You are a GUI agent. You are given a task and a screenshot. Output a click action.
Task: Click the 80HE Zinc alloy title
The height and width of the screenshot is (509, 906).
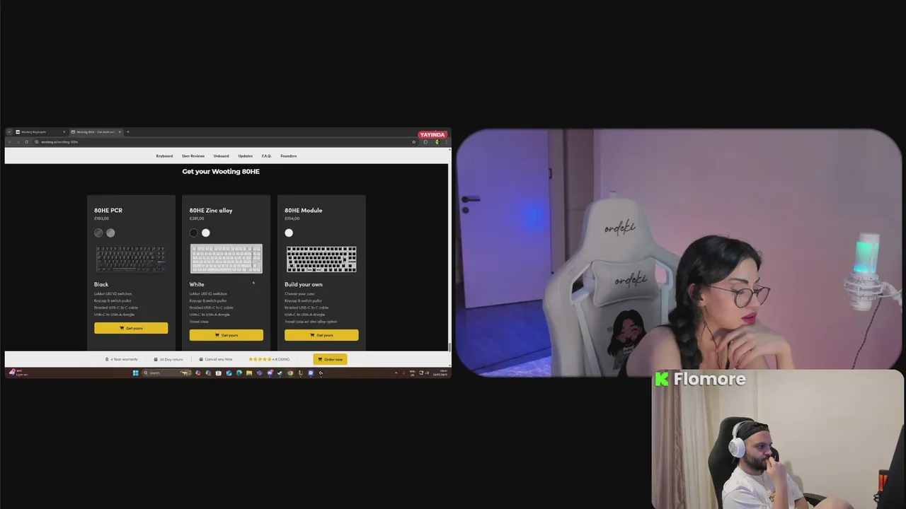[211, 210]
